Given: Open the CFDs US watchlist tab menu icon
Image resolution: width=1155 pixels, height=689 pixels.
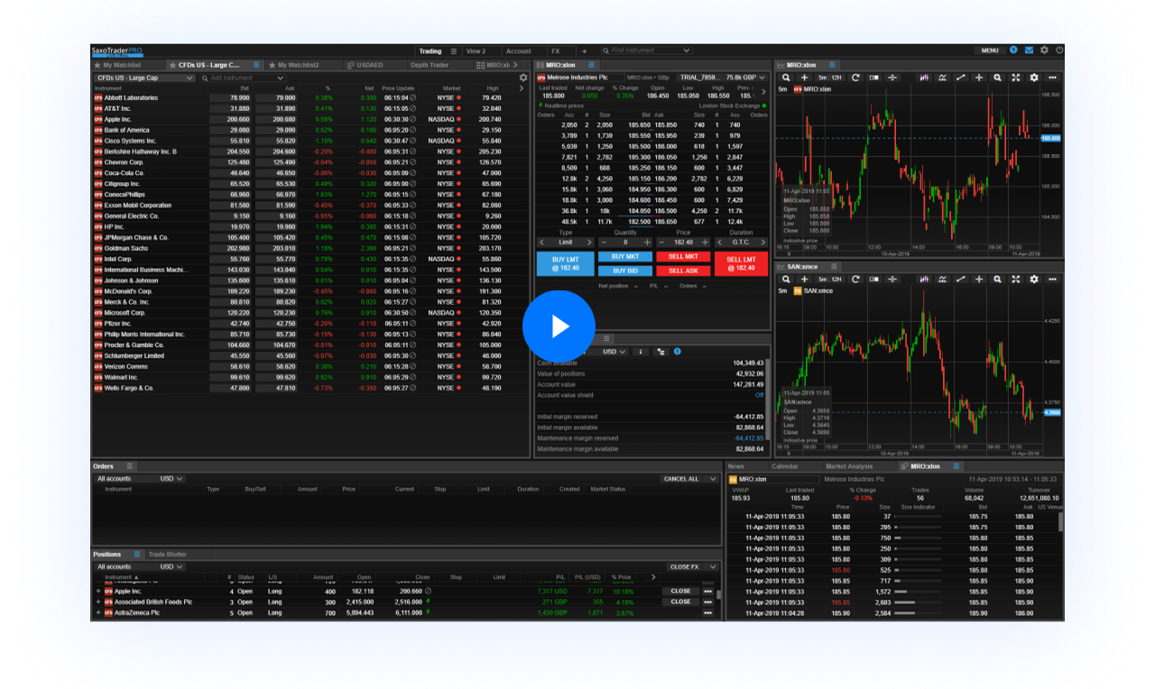Looking at the screenshot, I should [x=256, y=65].
